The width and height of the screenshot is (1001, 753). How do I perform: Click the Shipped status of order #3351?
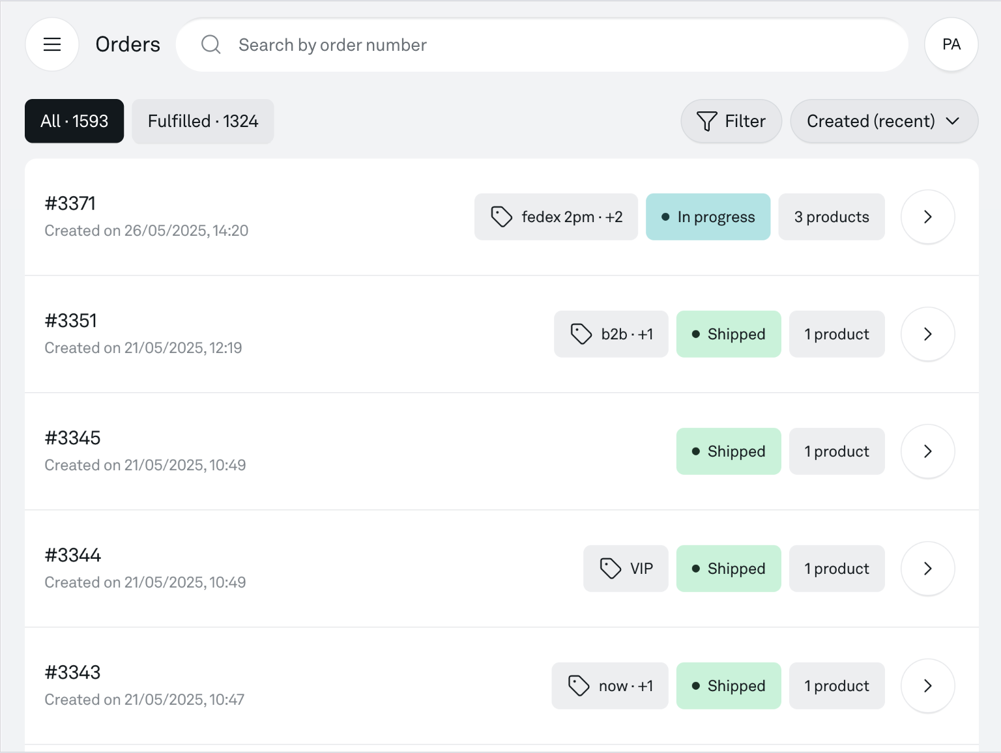click(x=729, y=334)
